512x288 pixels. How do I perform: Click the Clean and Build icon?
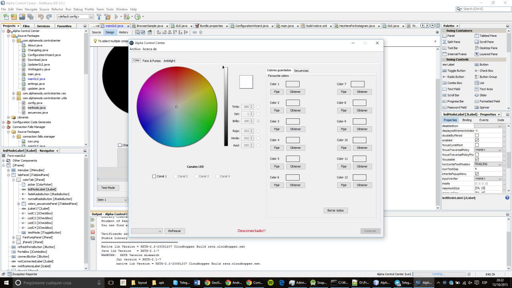pos(107,17)
